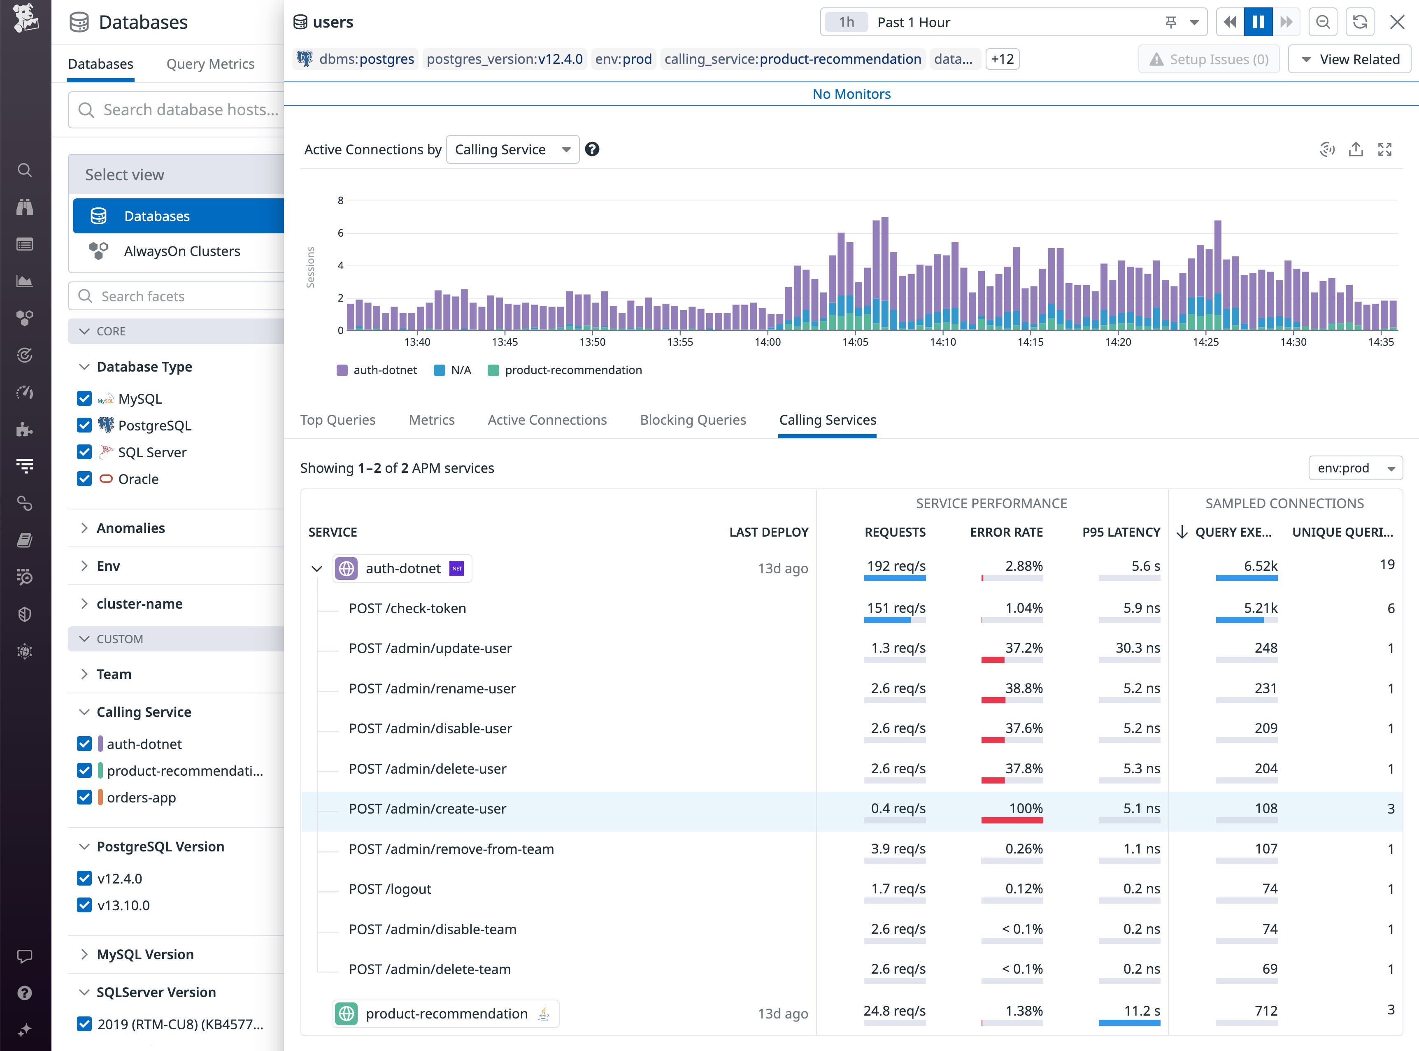This screenshot has height=1051, width=1419.
Task: Open the Calling Service grouping dropdown
Action: click(x=512, y=149)
